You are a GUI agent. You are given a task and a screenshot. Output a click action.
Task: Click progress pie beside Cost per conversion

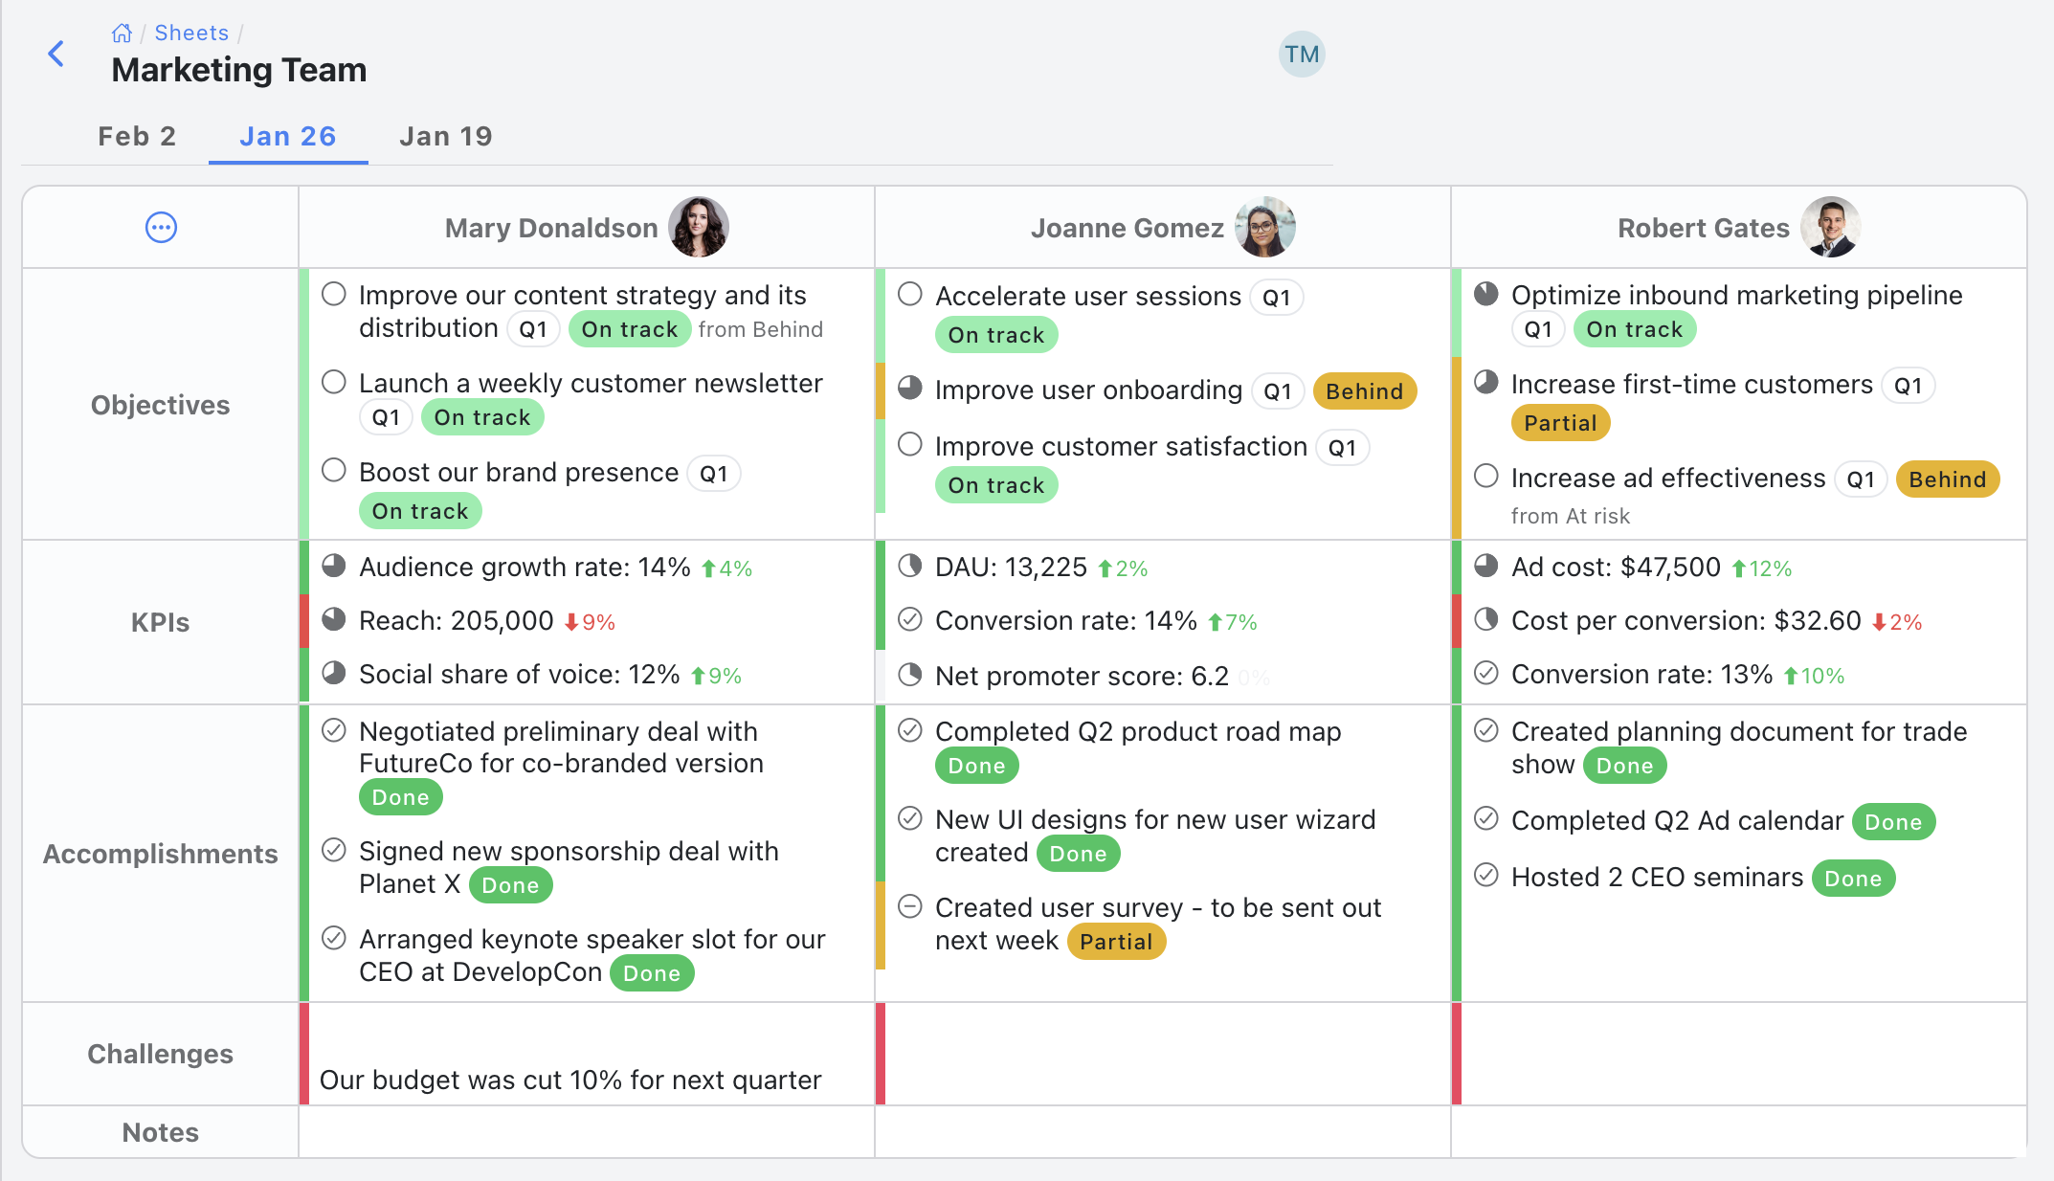1486,619
